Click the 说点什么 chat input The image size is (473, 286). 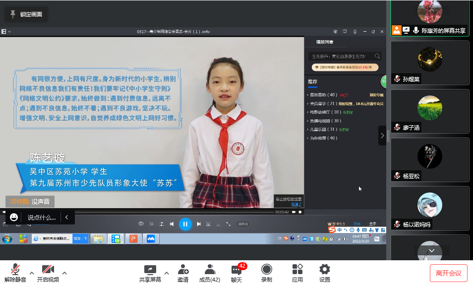[x=42, y=217]
